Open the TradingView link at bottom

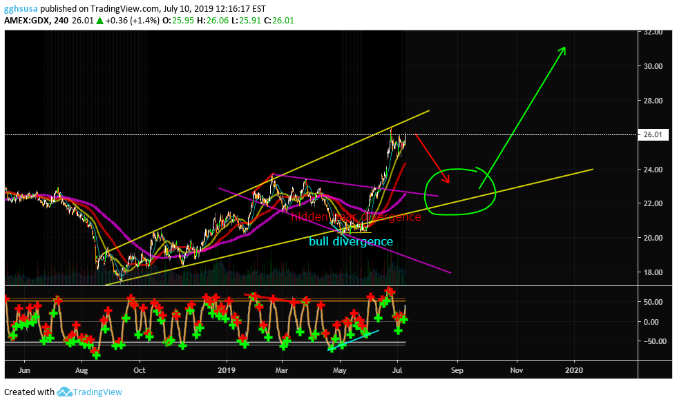tap(97, 392)
